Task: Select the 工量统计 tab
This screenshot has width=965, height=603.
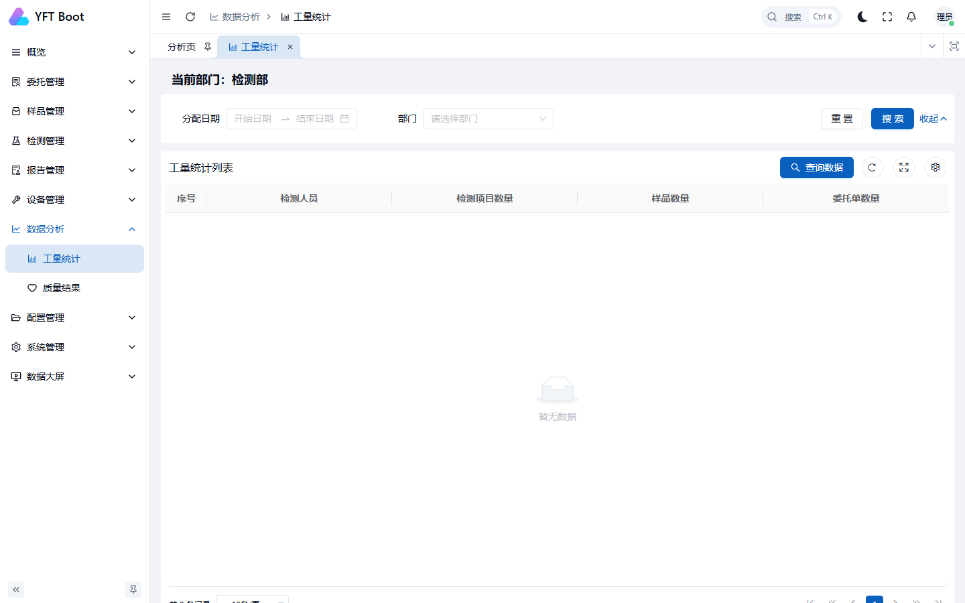Action: (x=259, y=47)
